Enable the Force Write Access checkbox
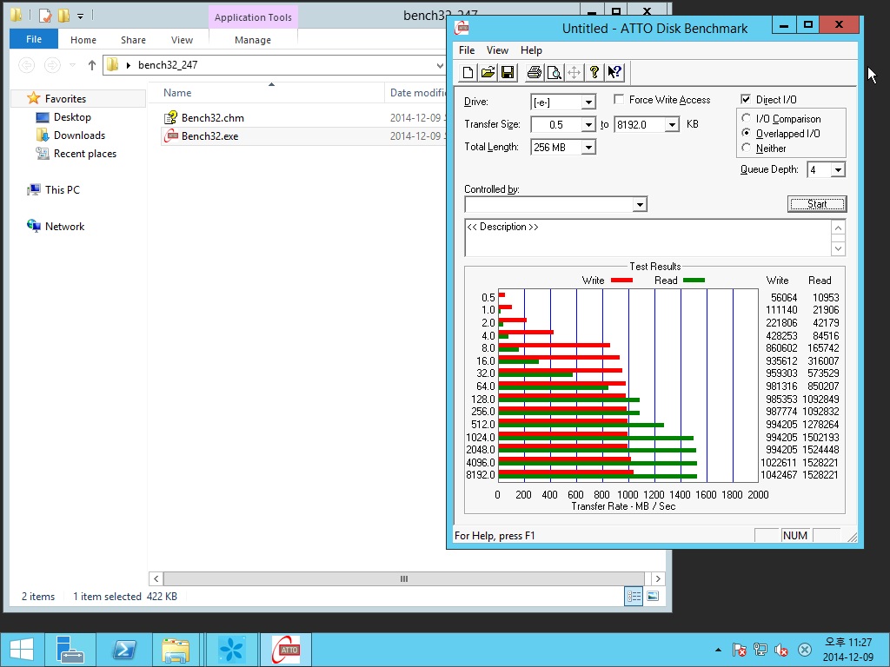This screenshot has height=667, width=890. (x=619, y=99)
